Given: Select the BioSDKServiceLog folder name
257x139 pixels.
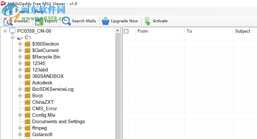Looking at the screenshot, I should click(x=53, y=89).
